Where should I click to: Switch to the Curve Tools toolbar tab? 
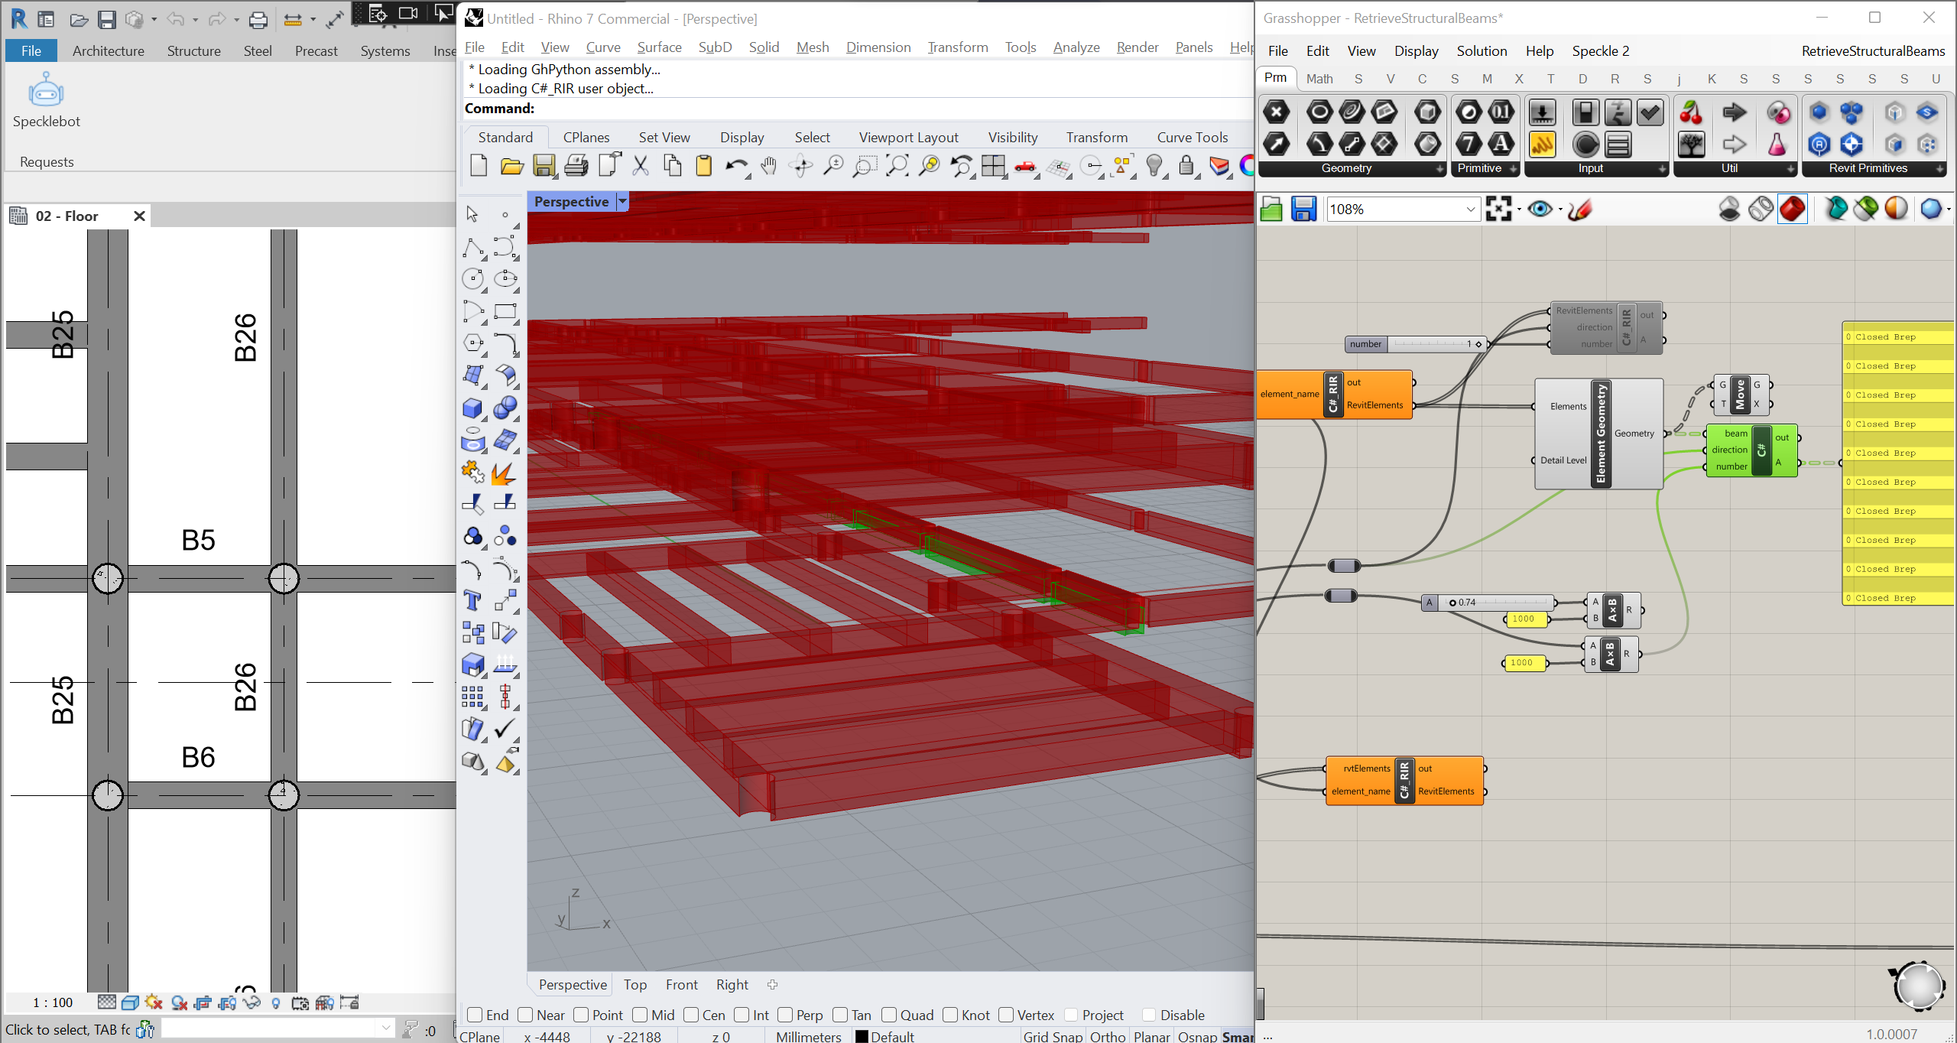tap(1192, 137)
